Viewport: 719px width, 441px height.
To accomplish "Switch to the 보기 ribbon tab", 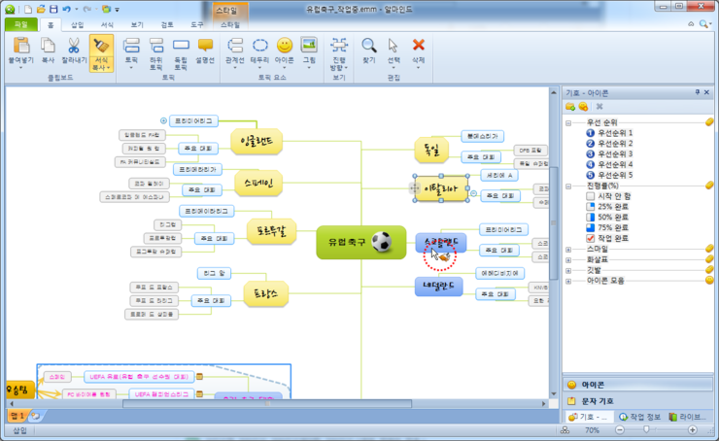I will tap(137, 23).
